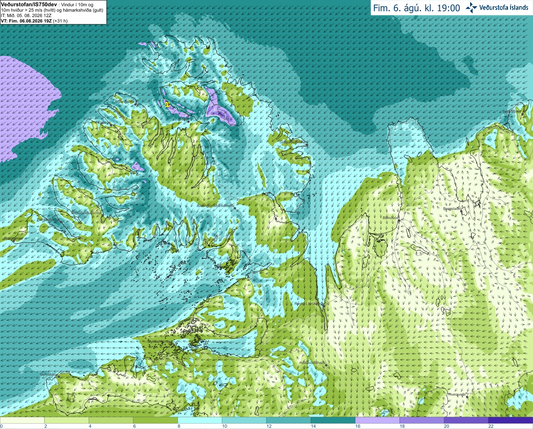
Task: Click the Reykir í Hrútafirði station label
Action: (308, 304)
